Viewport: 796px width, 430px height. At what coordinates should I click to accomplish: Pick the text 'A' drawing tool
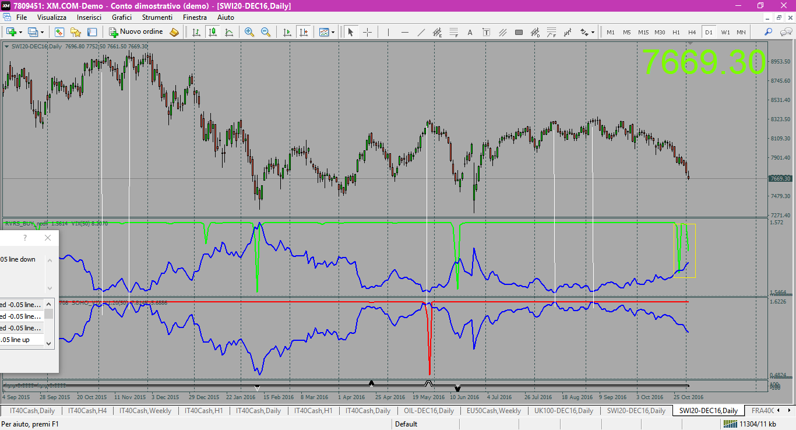470,32
